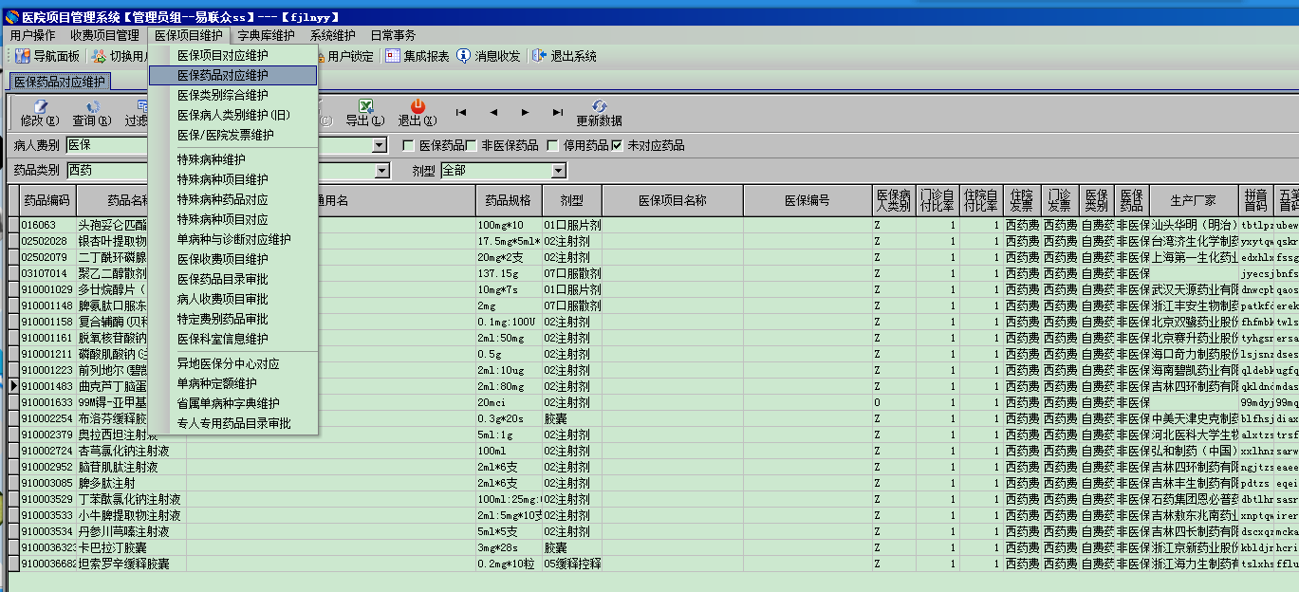Select 专人专用药品目录审批 menu entry
The height and width of the screenshot is (592, 1299).
(233, 423)
